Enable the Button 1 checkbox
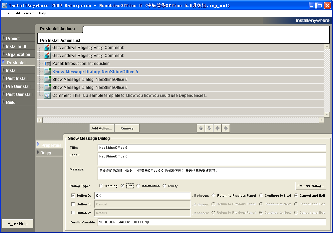 [x=73, y=204]
